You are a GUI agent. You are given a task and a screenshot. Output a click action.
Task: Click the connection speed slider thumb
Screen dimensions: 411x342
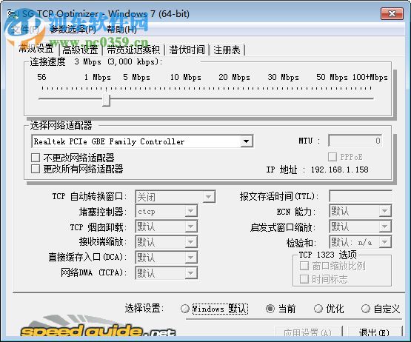coord(106,100)
